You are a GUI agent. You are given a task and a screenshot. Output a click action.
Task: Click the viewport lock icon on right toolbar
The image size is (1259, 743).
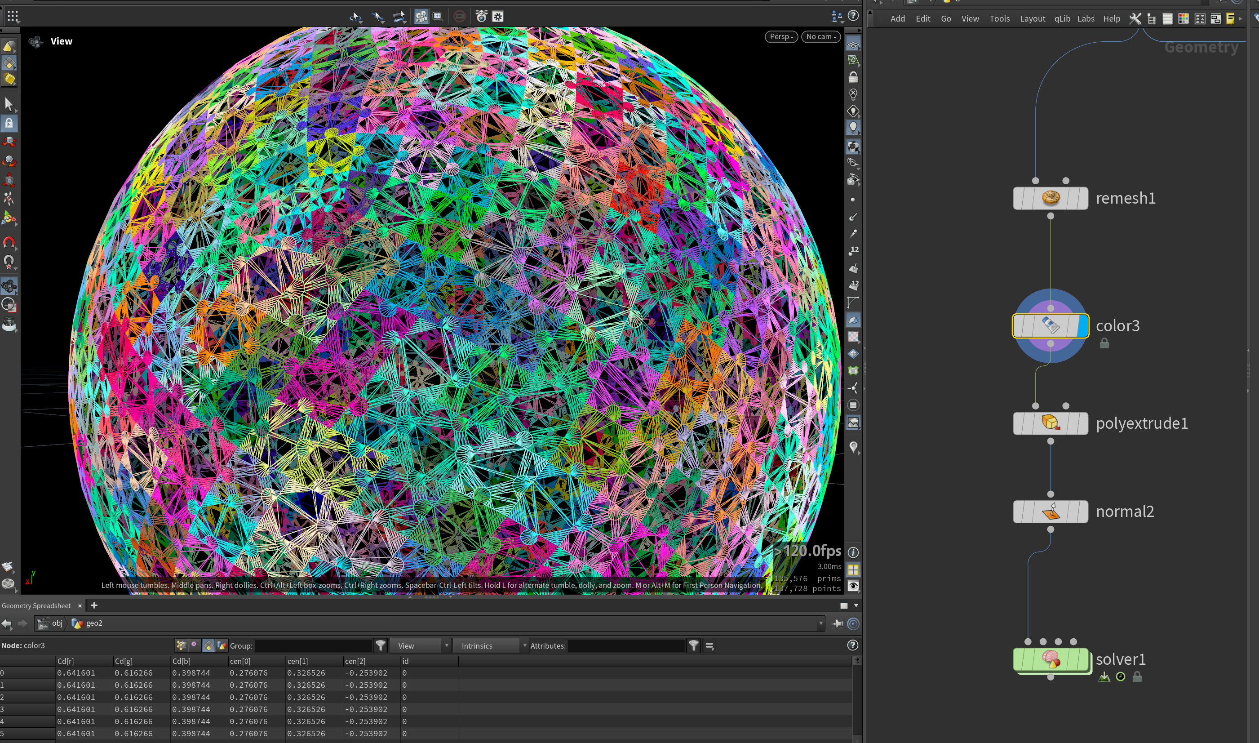pyautogui.click(x=853, y=77)
